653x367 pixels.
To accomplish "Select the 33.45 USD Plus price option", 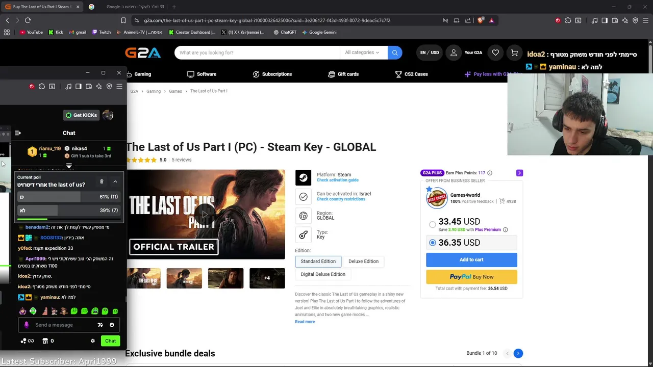I will click(433, 224).
